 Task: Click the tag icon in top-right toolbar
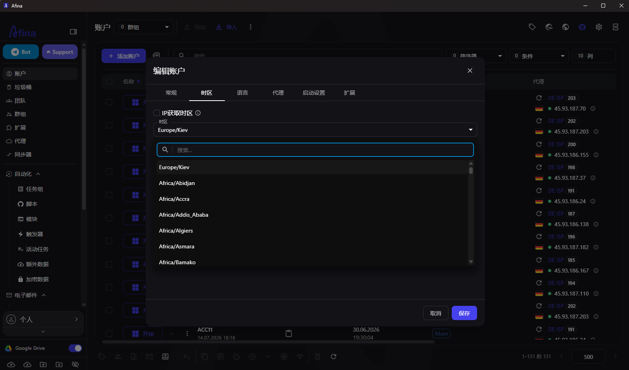[532, 27]
